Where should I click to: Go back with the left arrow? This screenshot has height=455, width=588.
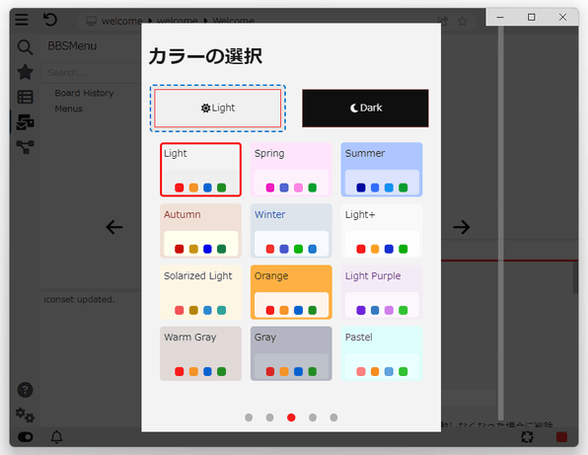114,227
